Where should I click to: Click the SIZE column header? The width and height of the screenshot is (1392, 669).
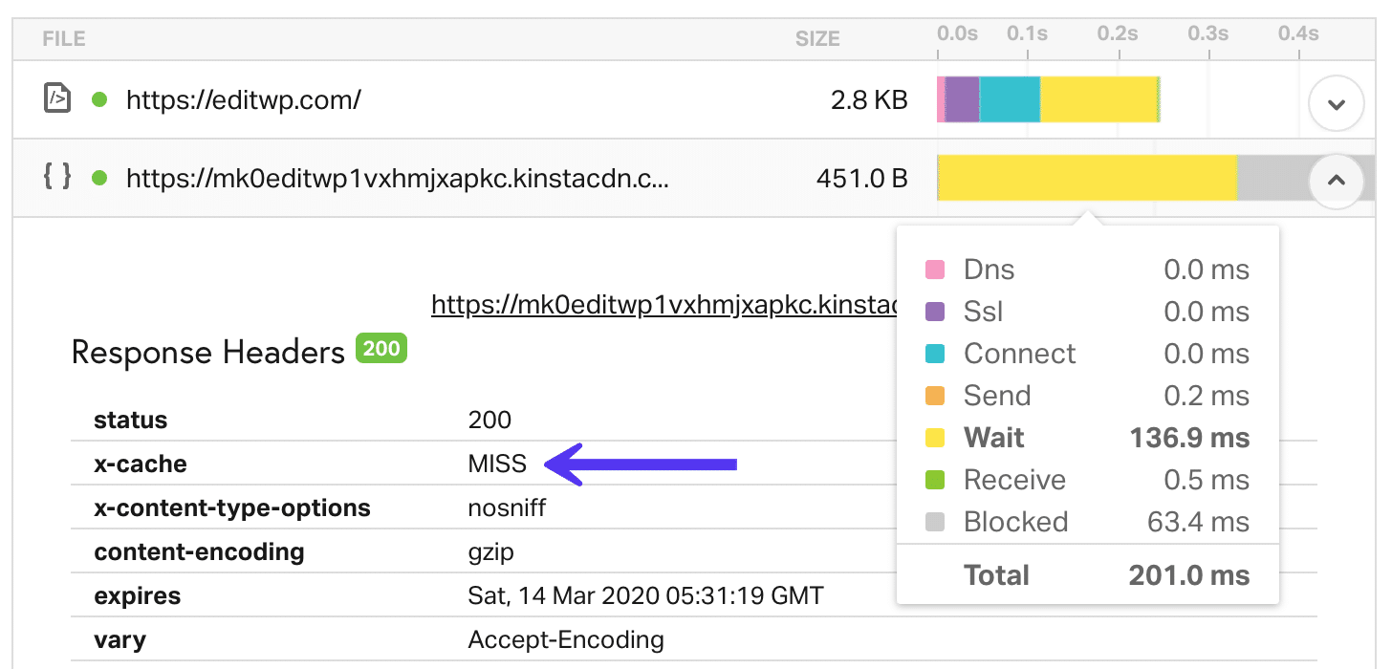(x=817, y=39)
